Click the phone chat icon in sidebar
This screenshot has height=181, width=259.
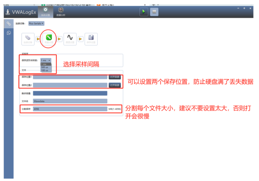pyautogui.click(x=9, y=33)
